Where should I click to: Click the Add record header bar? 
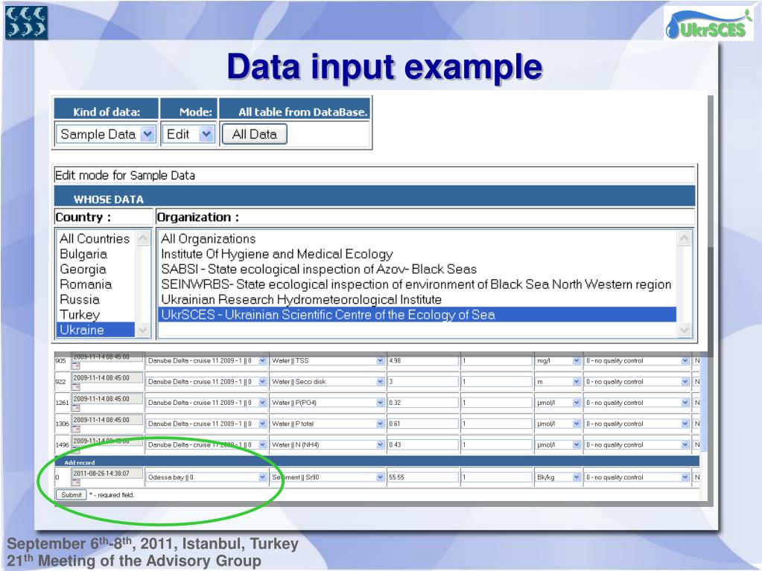coord(377,462)
